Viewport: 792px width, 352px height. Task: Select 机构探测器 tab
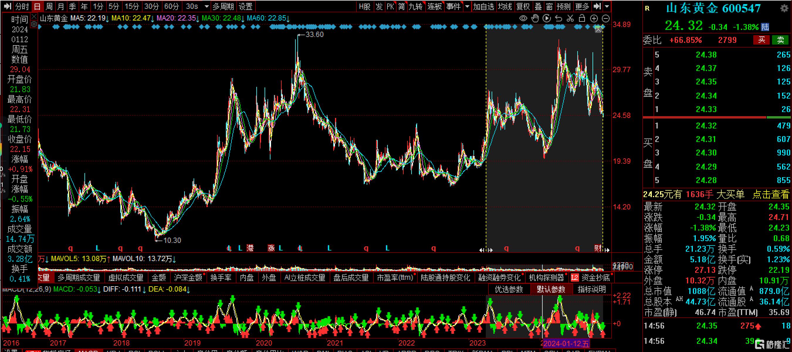coord(546,277)
